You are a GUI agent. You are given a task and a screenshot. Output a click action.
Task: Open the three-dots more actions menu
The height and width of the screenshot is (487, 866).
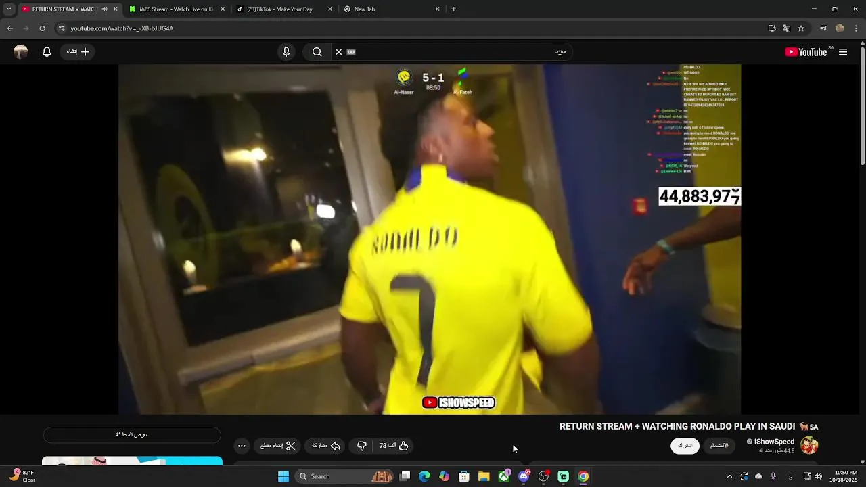coord(242,446)
